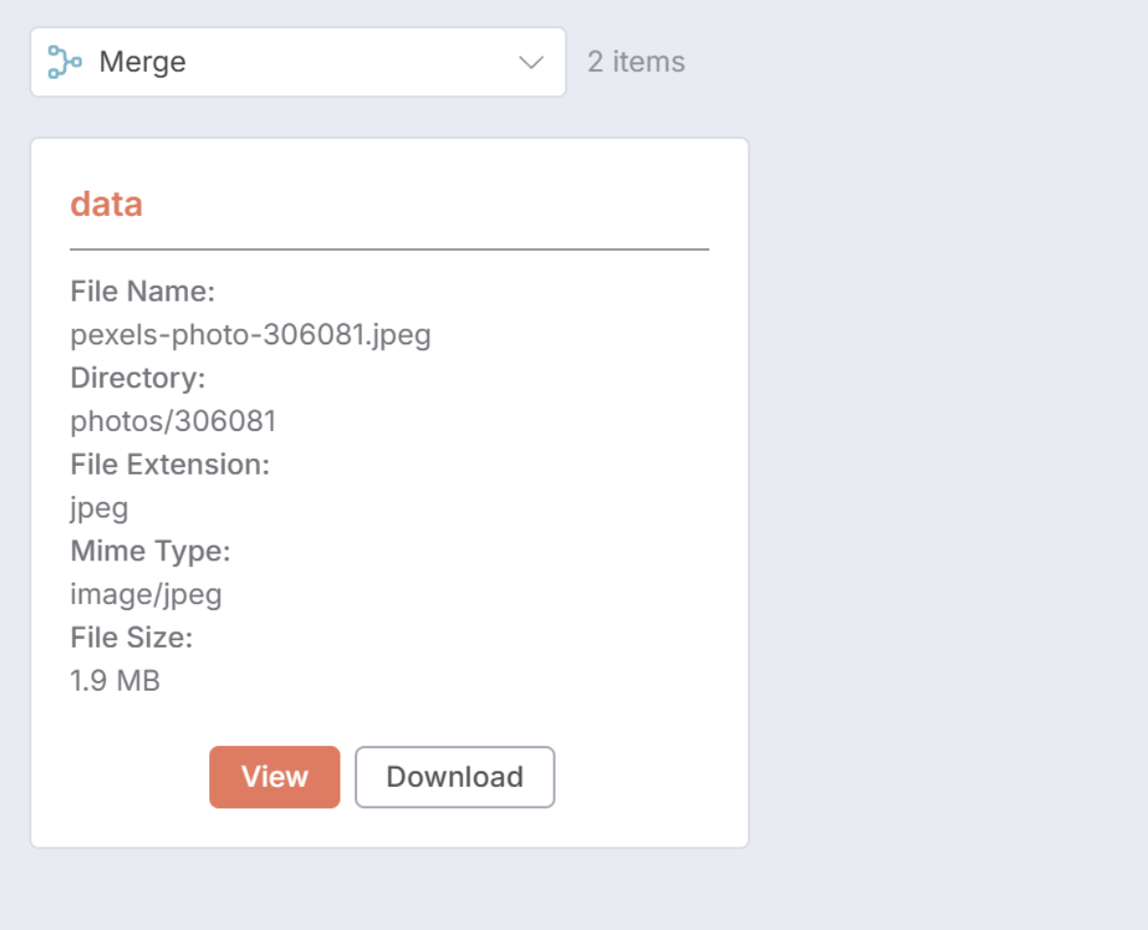The height and width of the screenshot is (930, 1148).
Task: Click the 'File Extension:' label
Action: [x=169, y=464]
